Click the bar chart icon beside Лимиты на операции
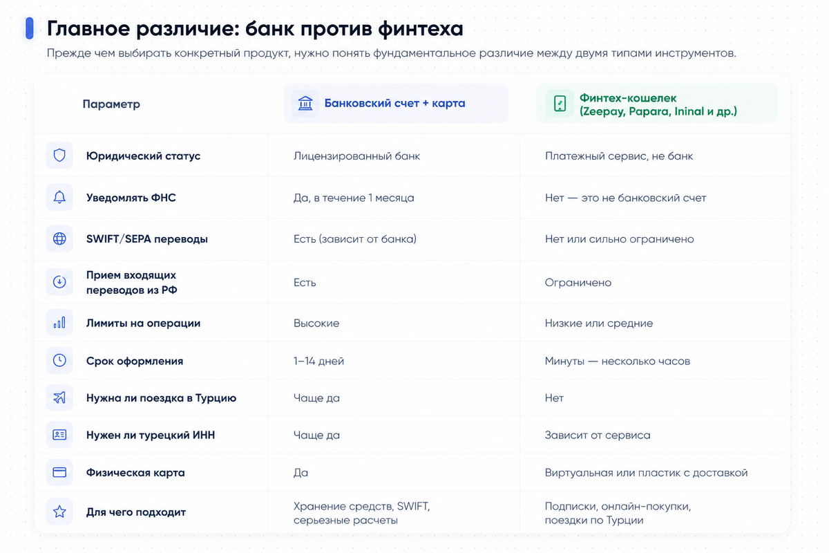829x553 pixels. (x=59, y=323)
